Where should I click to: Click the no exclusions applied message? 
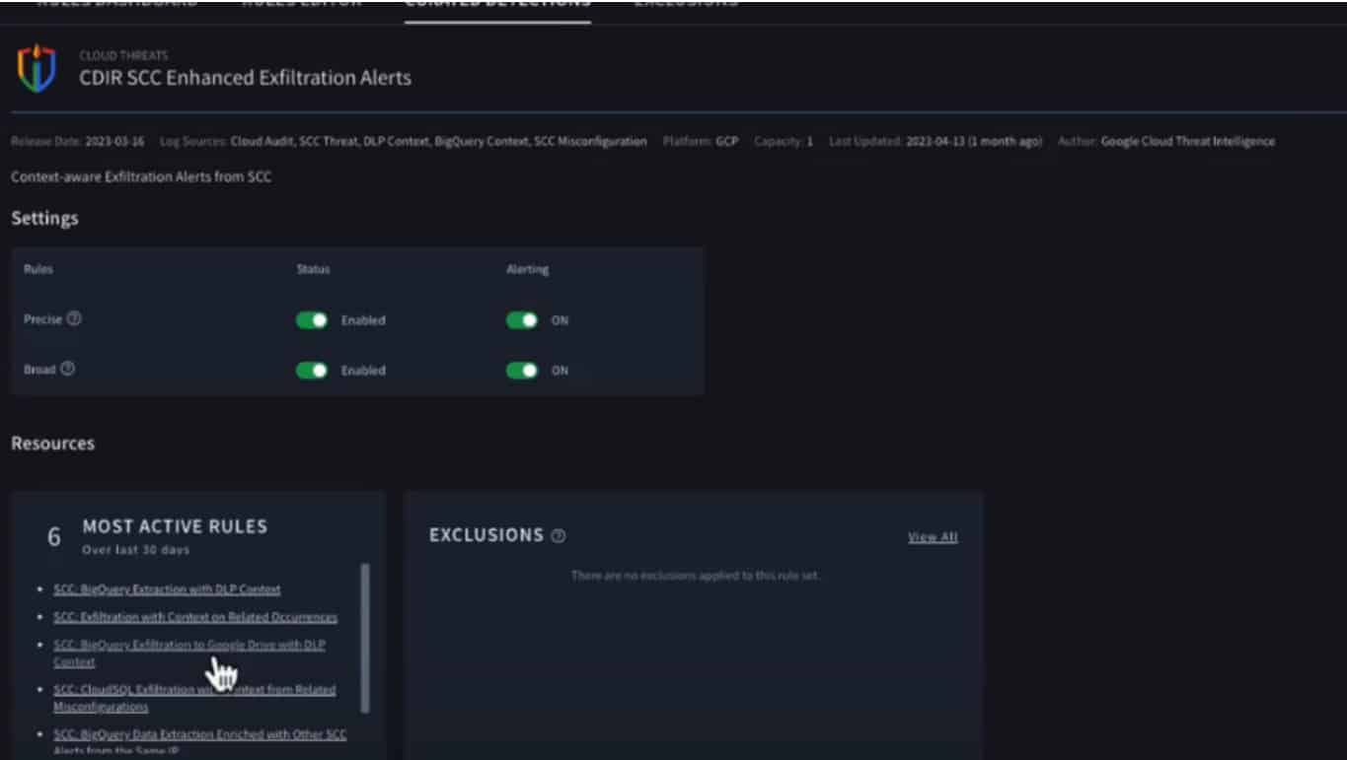[695, 576]
